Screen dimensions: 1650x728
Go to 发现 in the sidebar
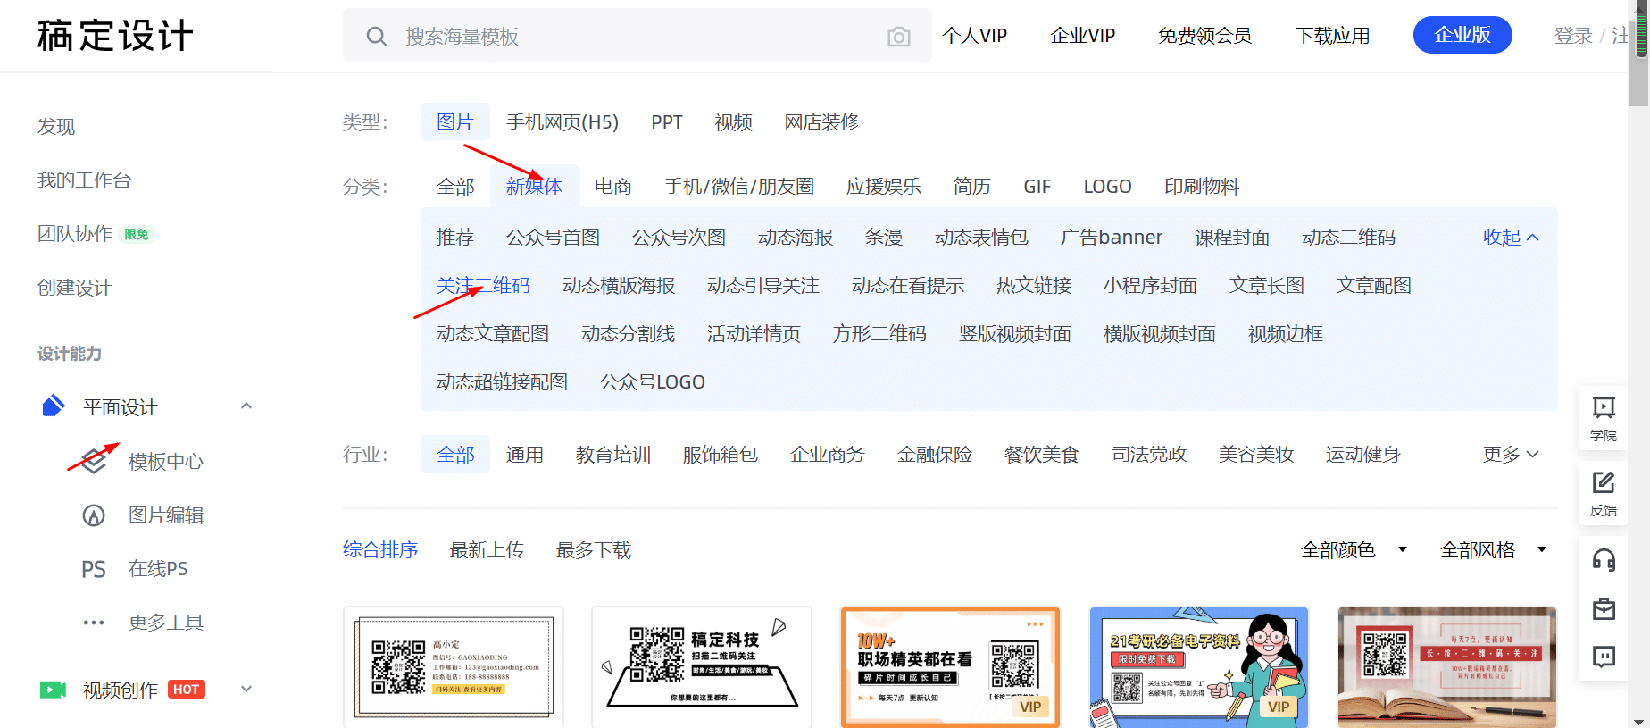click(x=56, y=127)
